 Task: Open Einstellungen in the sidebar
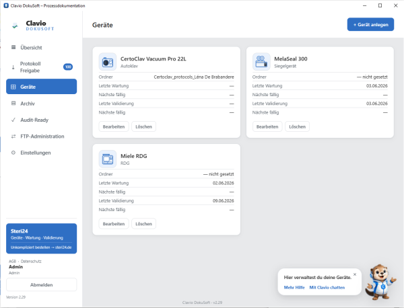(x=41, y=153)
